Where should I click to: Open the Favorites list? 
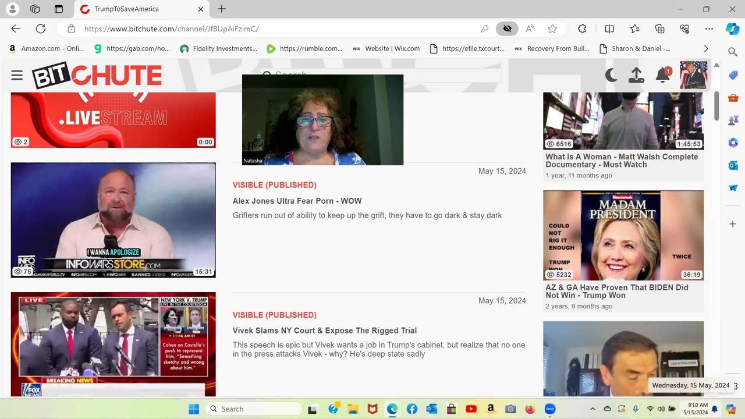coord(635,29)
